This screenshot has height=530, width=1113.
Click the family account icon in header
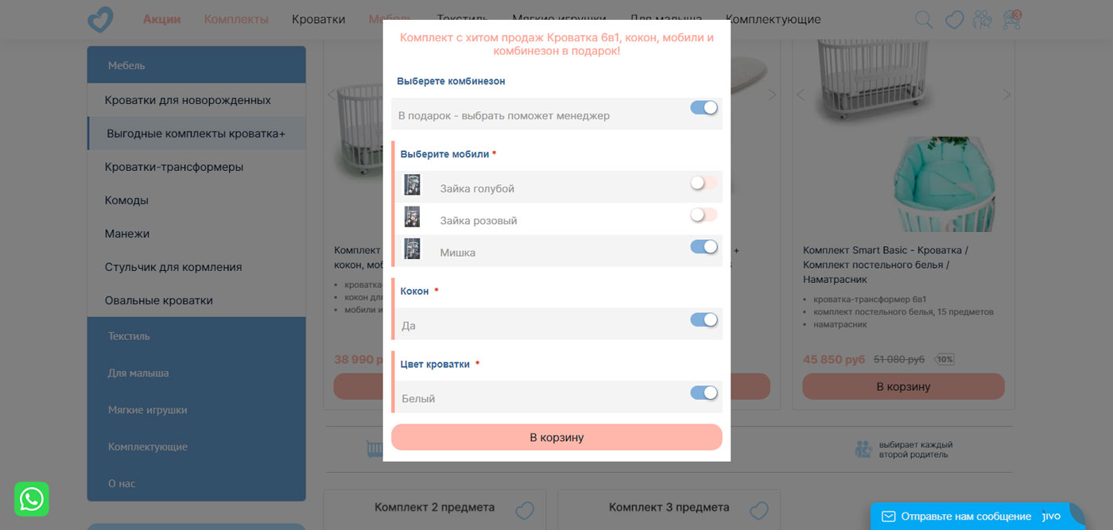983,19
